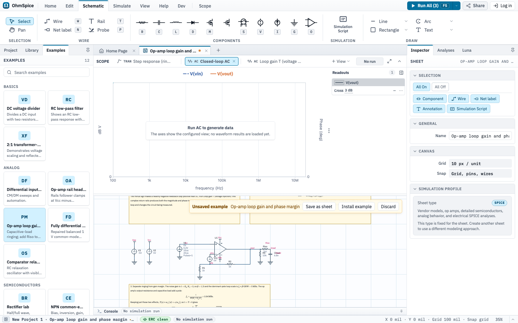This screenshot has width=518, height=323.
Task: Open more options for the Cross readout
Action: click(x=401, y=90)
